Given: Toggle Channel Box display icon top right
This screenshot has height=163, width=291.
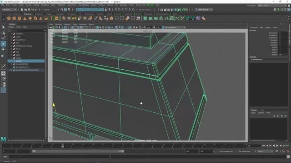Looking at the screenshot, I should point(289,10).
